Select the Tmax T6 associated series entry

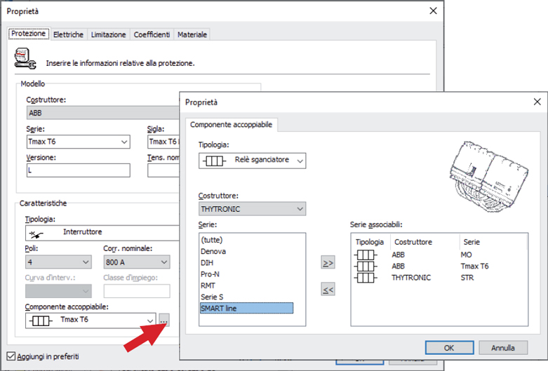[474, 267]
